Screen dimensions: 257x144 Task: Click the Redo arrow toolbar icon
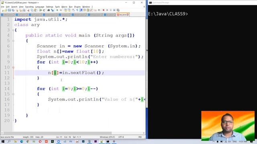(44, 10)
